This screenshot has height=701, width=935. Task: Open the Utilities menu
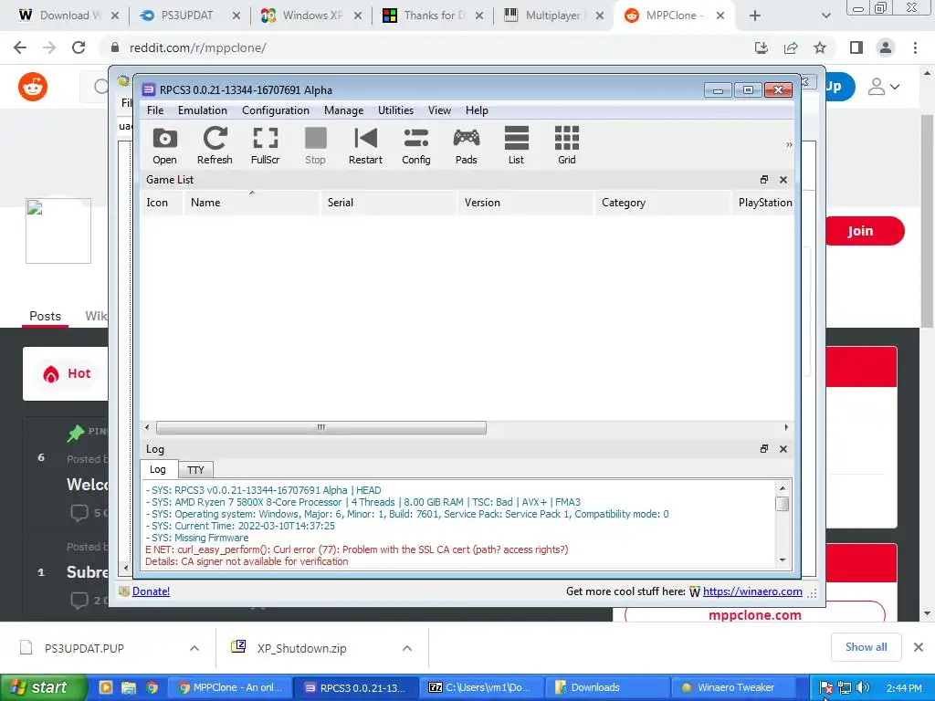[395, 110]
